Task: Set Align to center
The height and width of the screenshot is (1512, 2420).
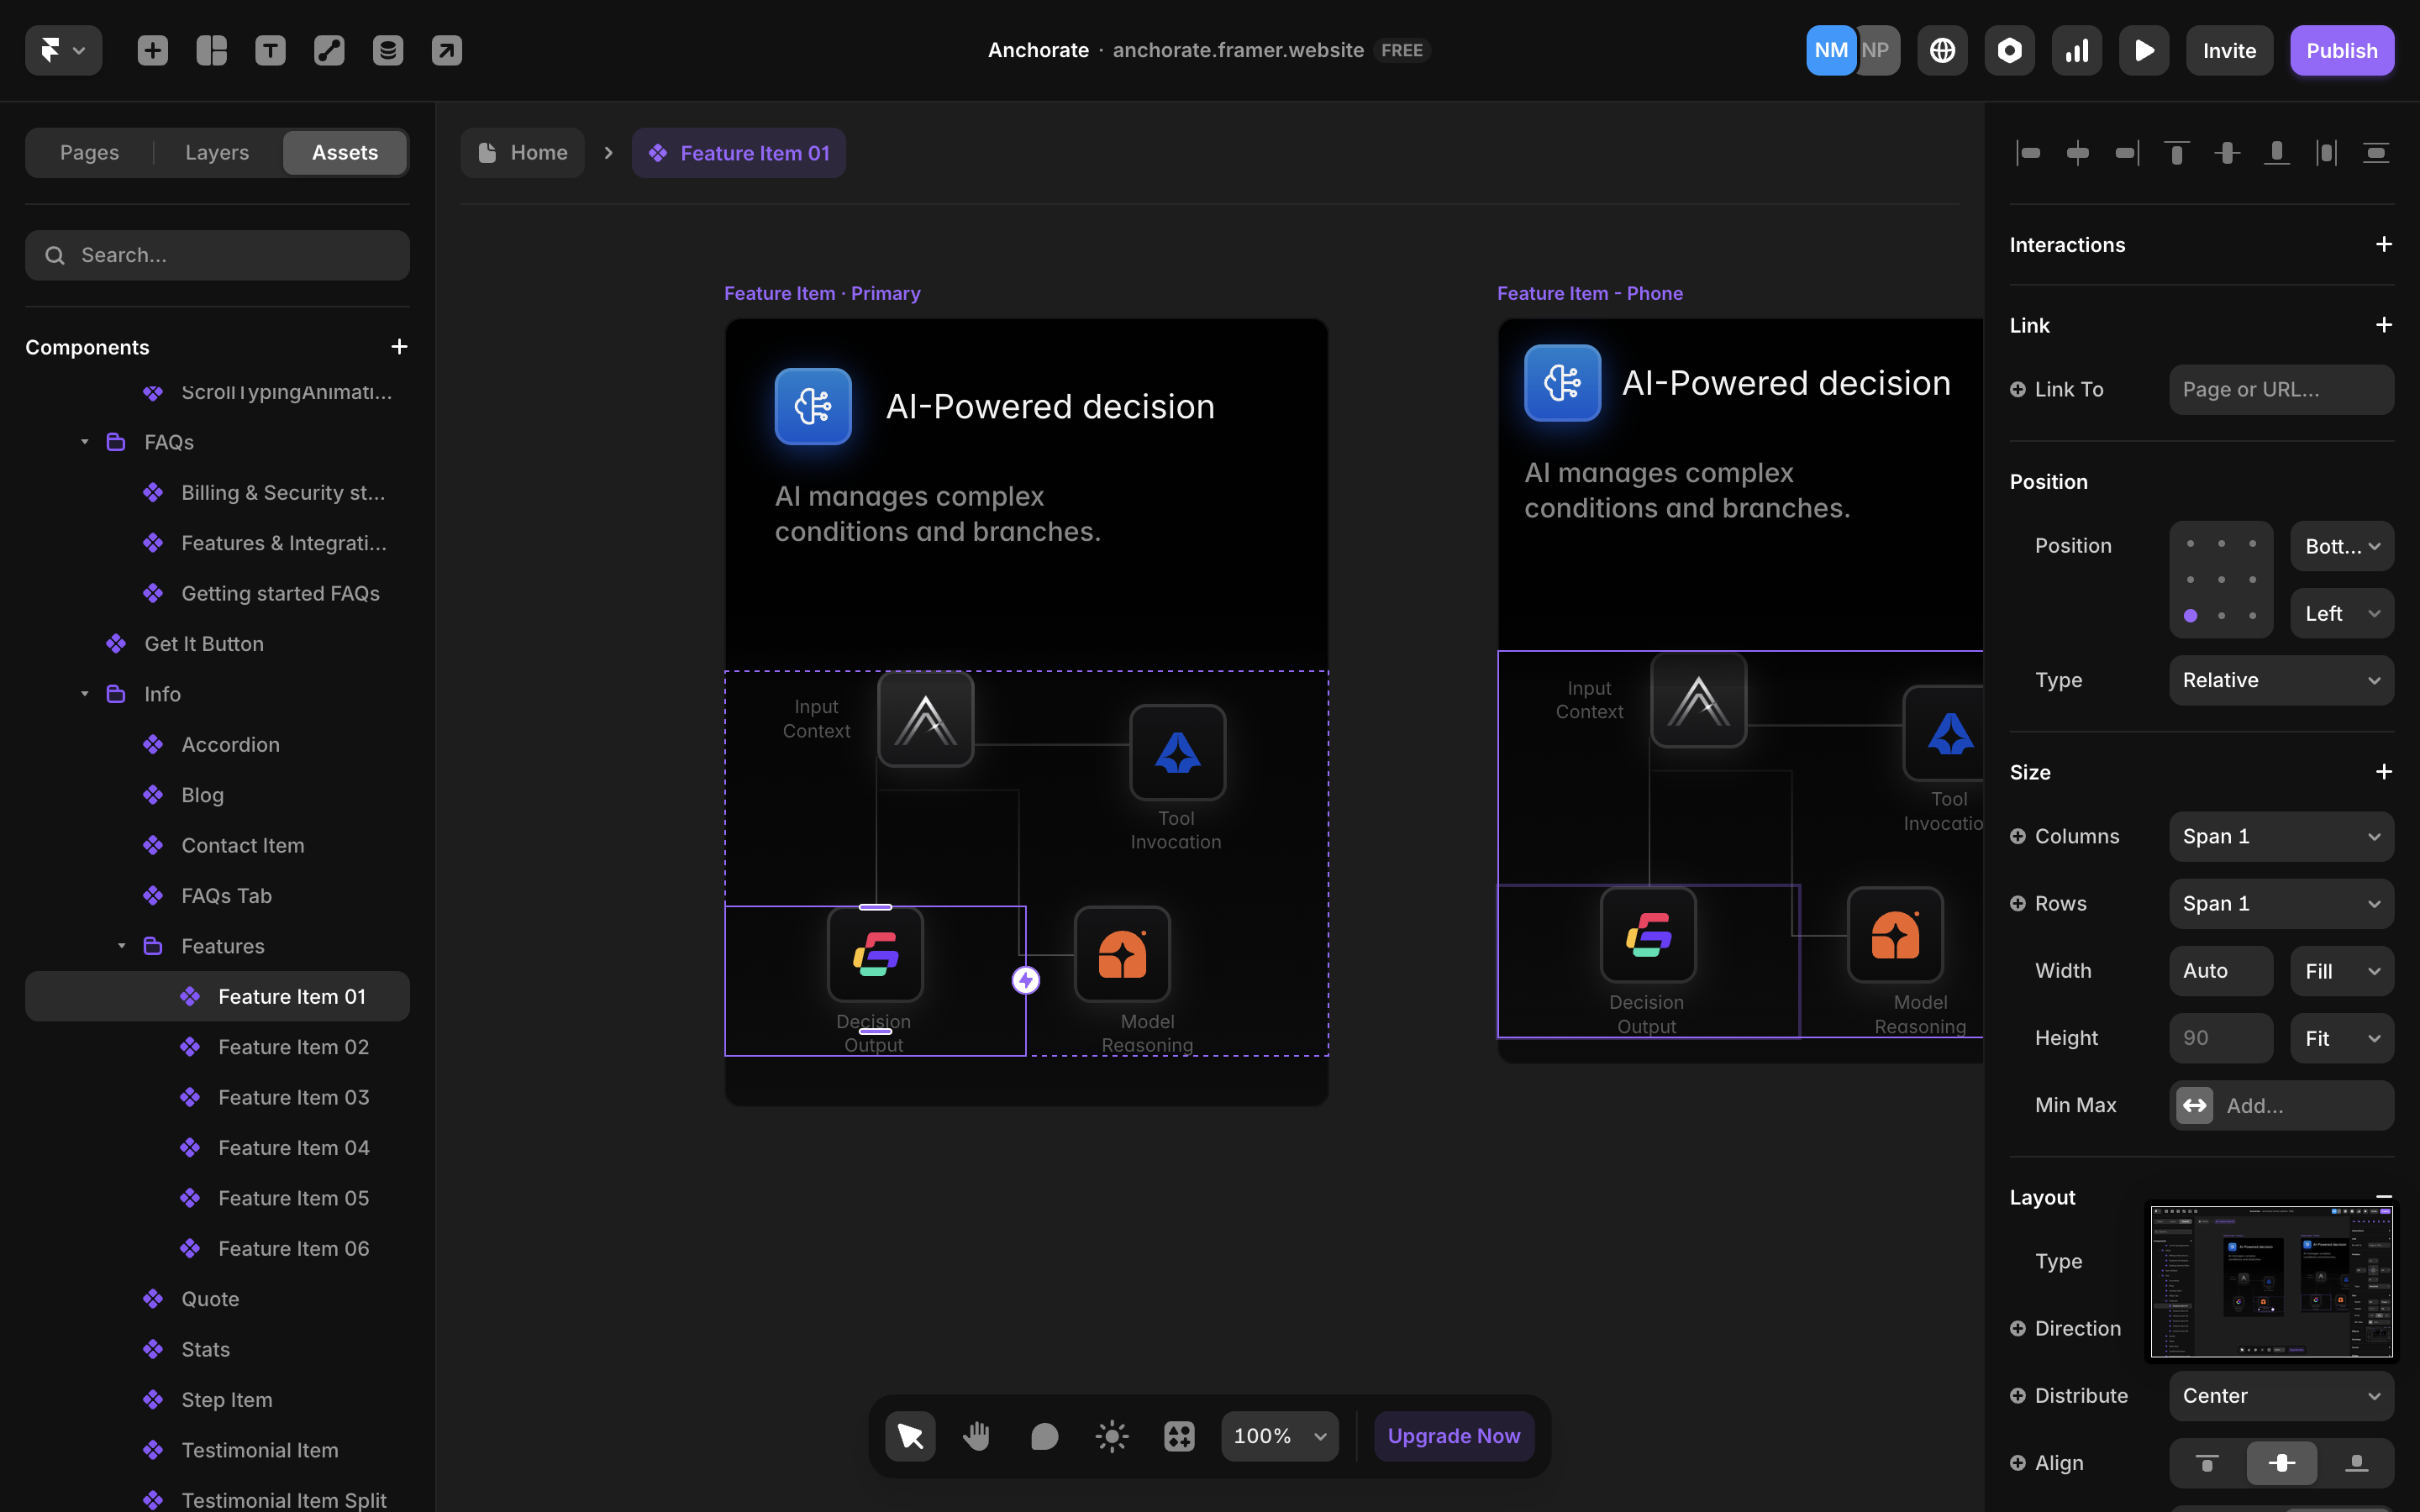Action: (2281, 1463)
